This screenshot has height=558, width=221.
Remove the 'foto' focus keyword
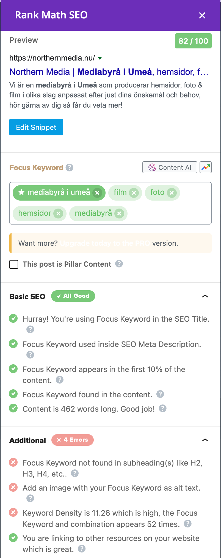pyautogui.click(x=172, y=193)
